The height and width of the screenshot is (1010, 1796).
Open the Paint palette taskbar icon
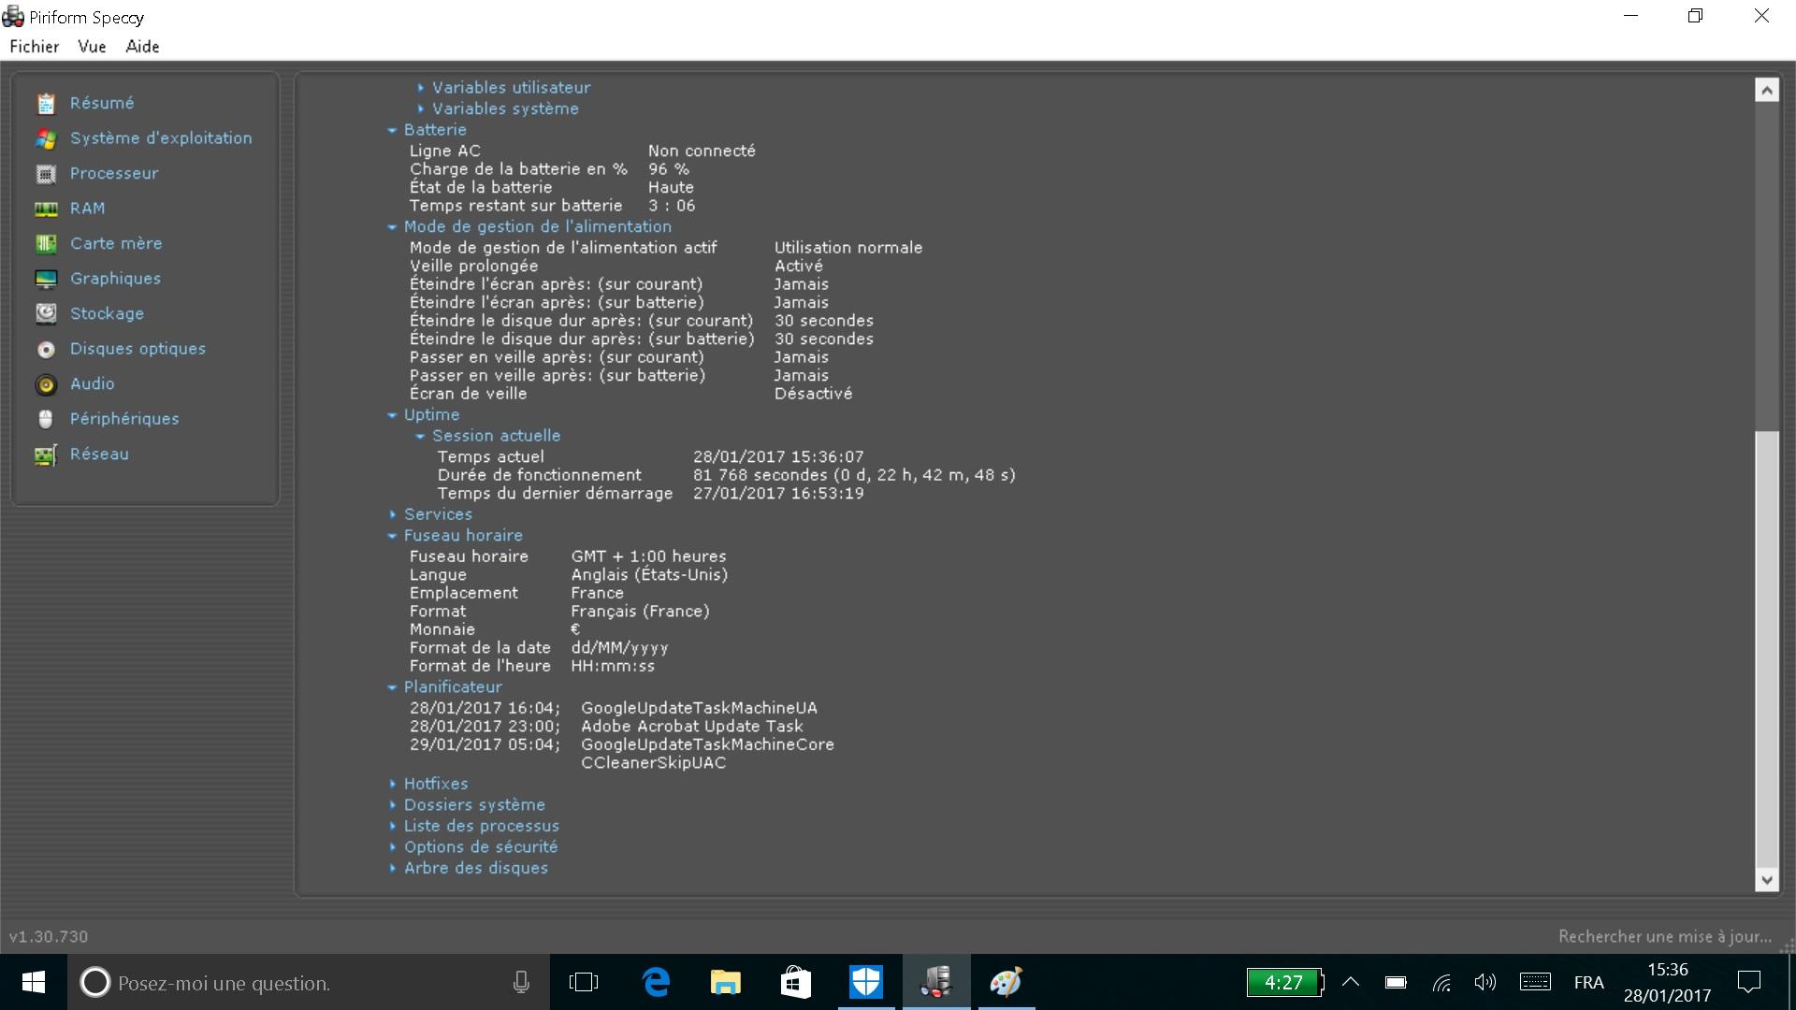tap(1007, 982)
